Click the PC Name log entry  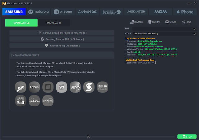[142, 44]
